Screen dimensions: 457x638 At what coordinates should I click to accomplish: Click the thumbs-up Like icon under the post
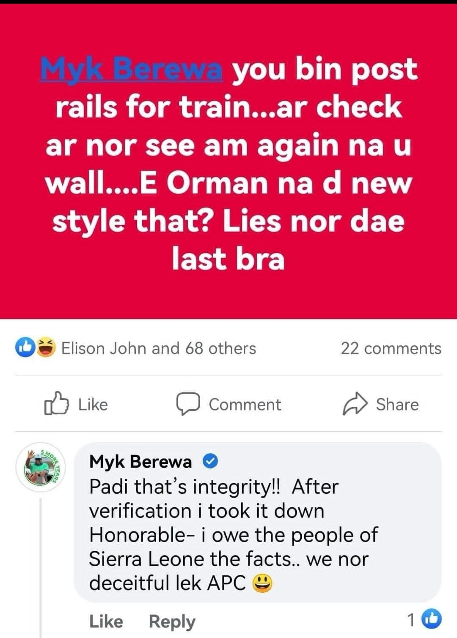tap(56, 404)
